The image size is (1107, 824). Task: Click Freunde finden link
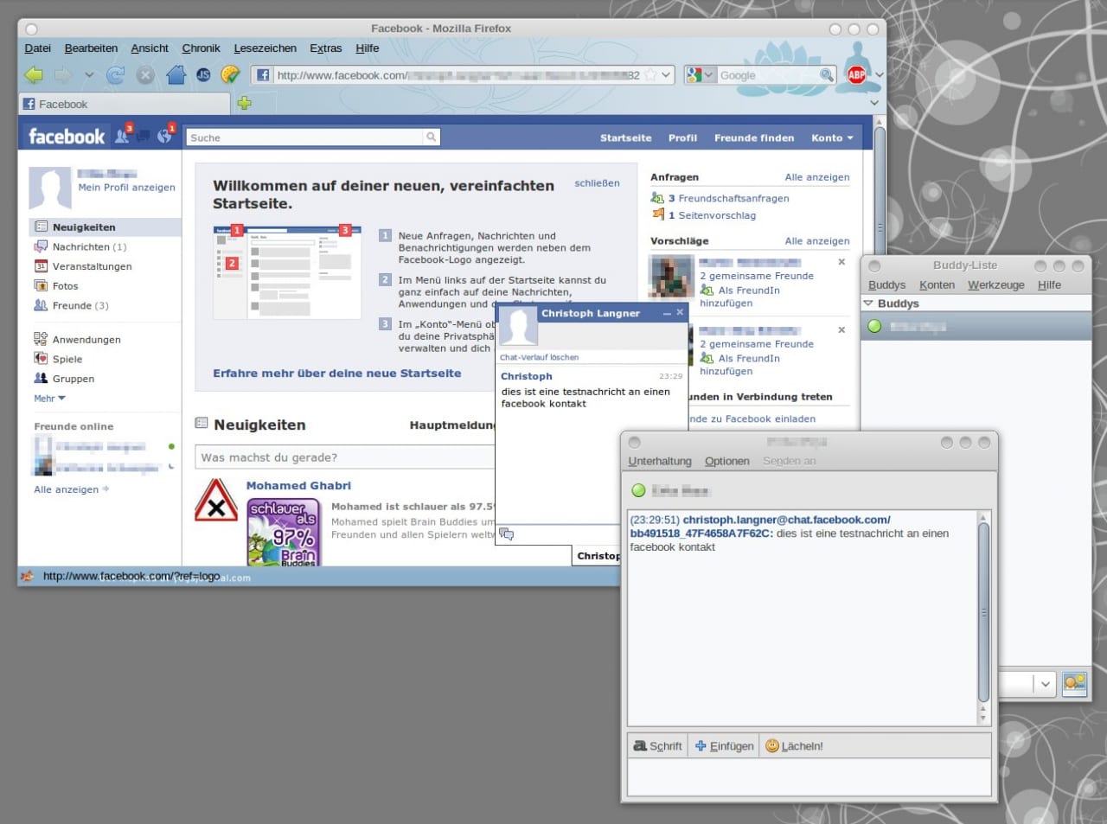[x=754, y=138]
